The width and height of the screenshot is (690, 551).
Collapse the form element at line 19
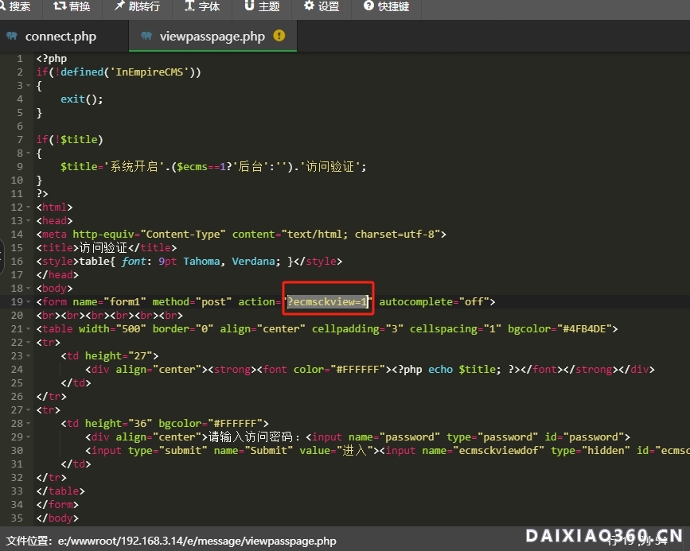[27, 301]
